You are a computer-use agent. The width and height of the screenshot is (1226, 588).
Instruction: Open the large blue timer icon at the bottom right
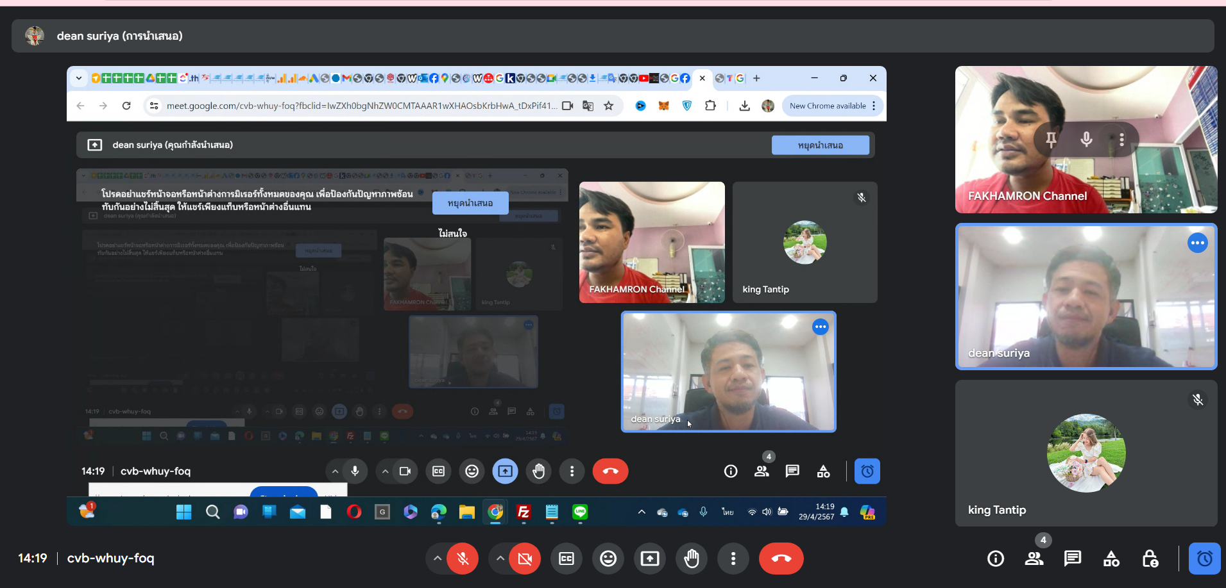coord(1204,559)
